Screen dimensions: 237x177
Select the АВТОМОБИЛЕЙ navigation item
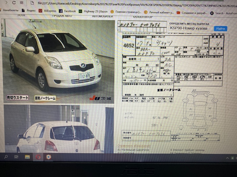pos(103,16)
